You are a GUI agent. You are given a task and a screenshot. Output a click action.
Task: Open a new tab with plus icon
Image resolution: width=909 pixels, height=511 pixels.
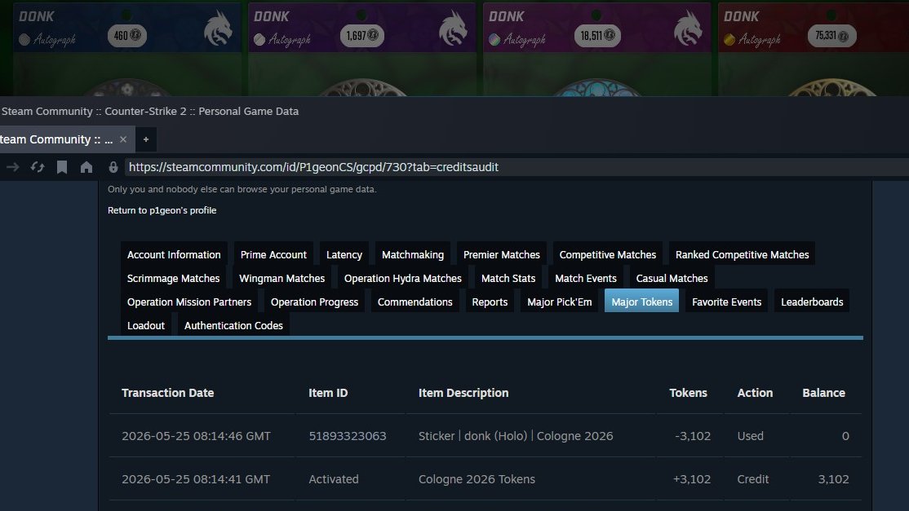(x=146, y=139)
